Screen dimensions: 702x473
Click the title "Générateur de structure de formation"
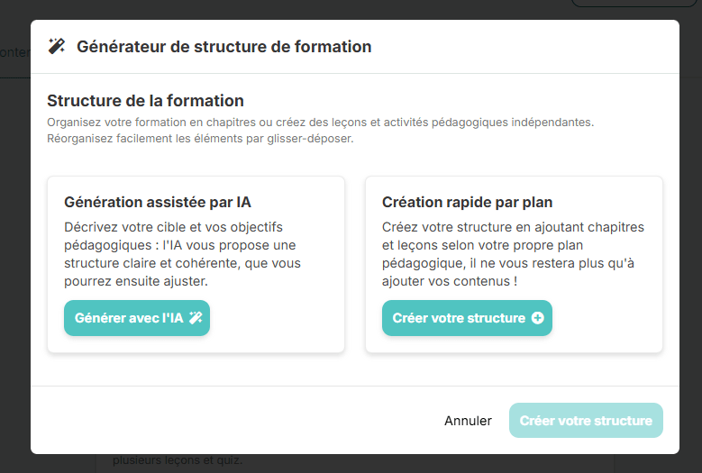click(x=223, y=47)
